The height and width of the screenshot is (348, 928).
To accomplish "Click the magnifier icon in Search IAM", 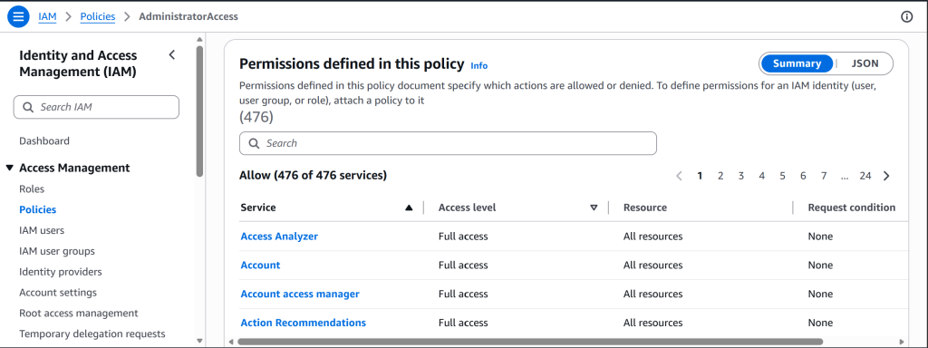I will click(x=28, y=108).
